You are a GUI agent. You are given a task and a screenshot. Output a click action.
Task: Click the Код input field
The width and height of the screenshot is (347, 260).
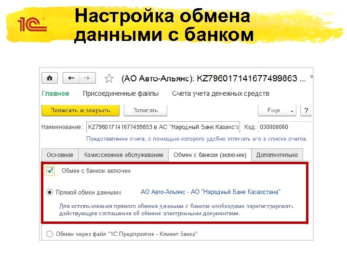(285, 127)
